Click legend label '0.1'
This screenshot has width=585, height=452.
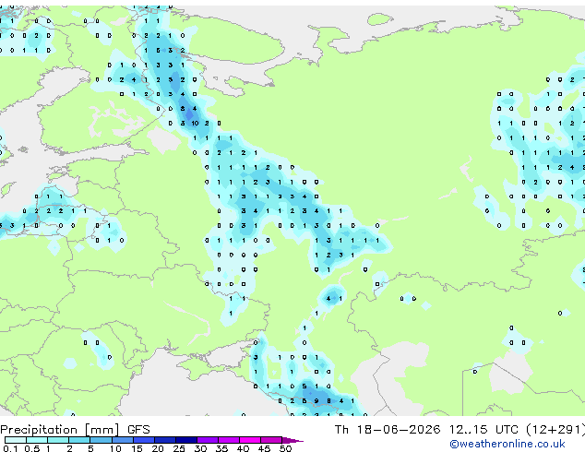[10, 448]
